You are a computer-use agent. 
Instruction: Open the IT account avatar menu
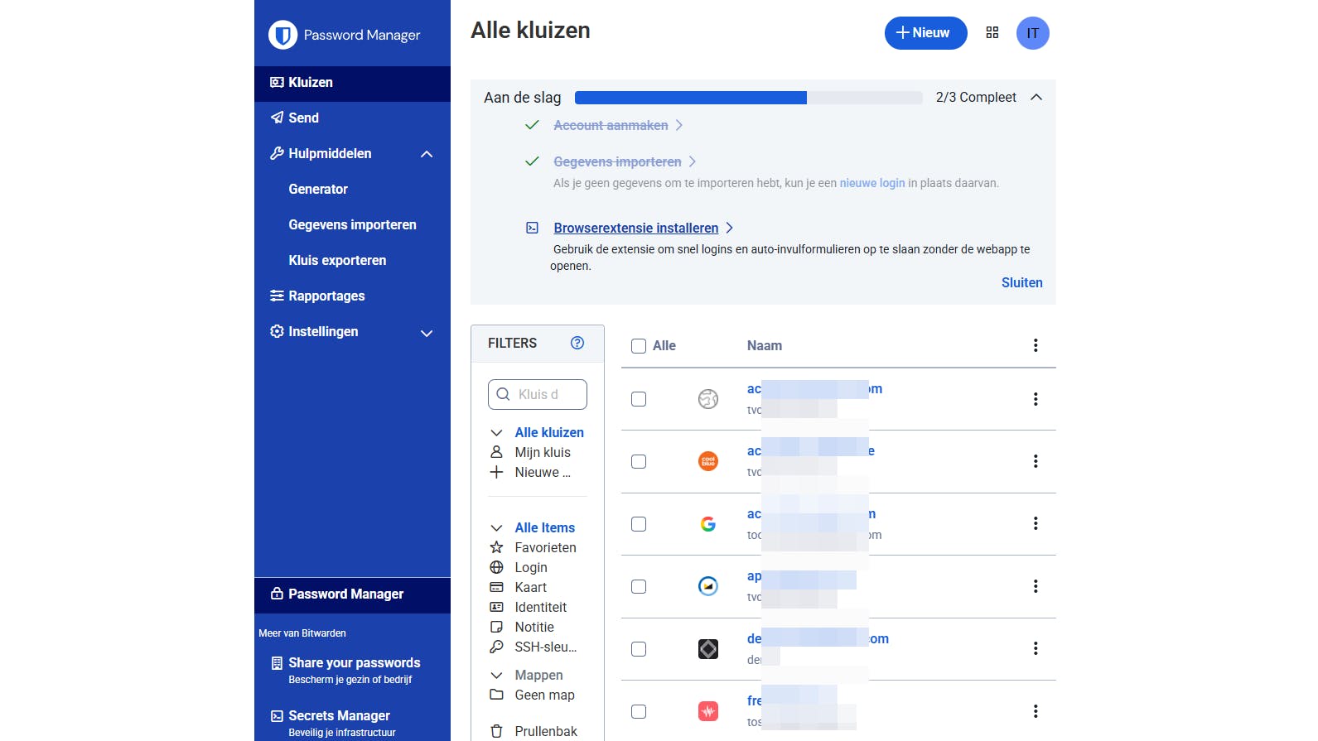(1033, 33)
